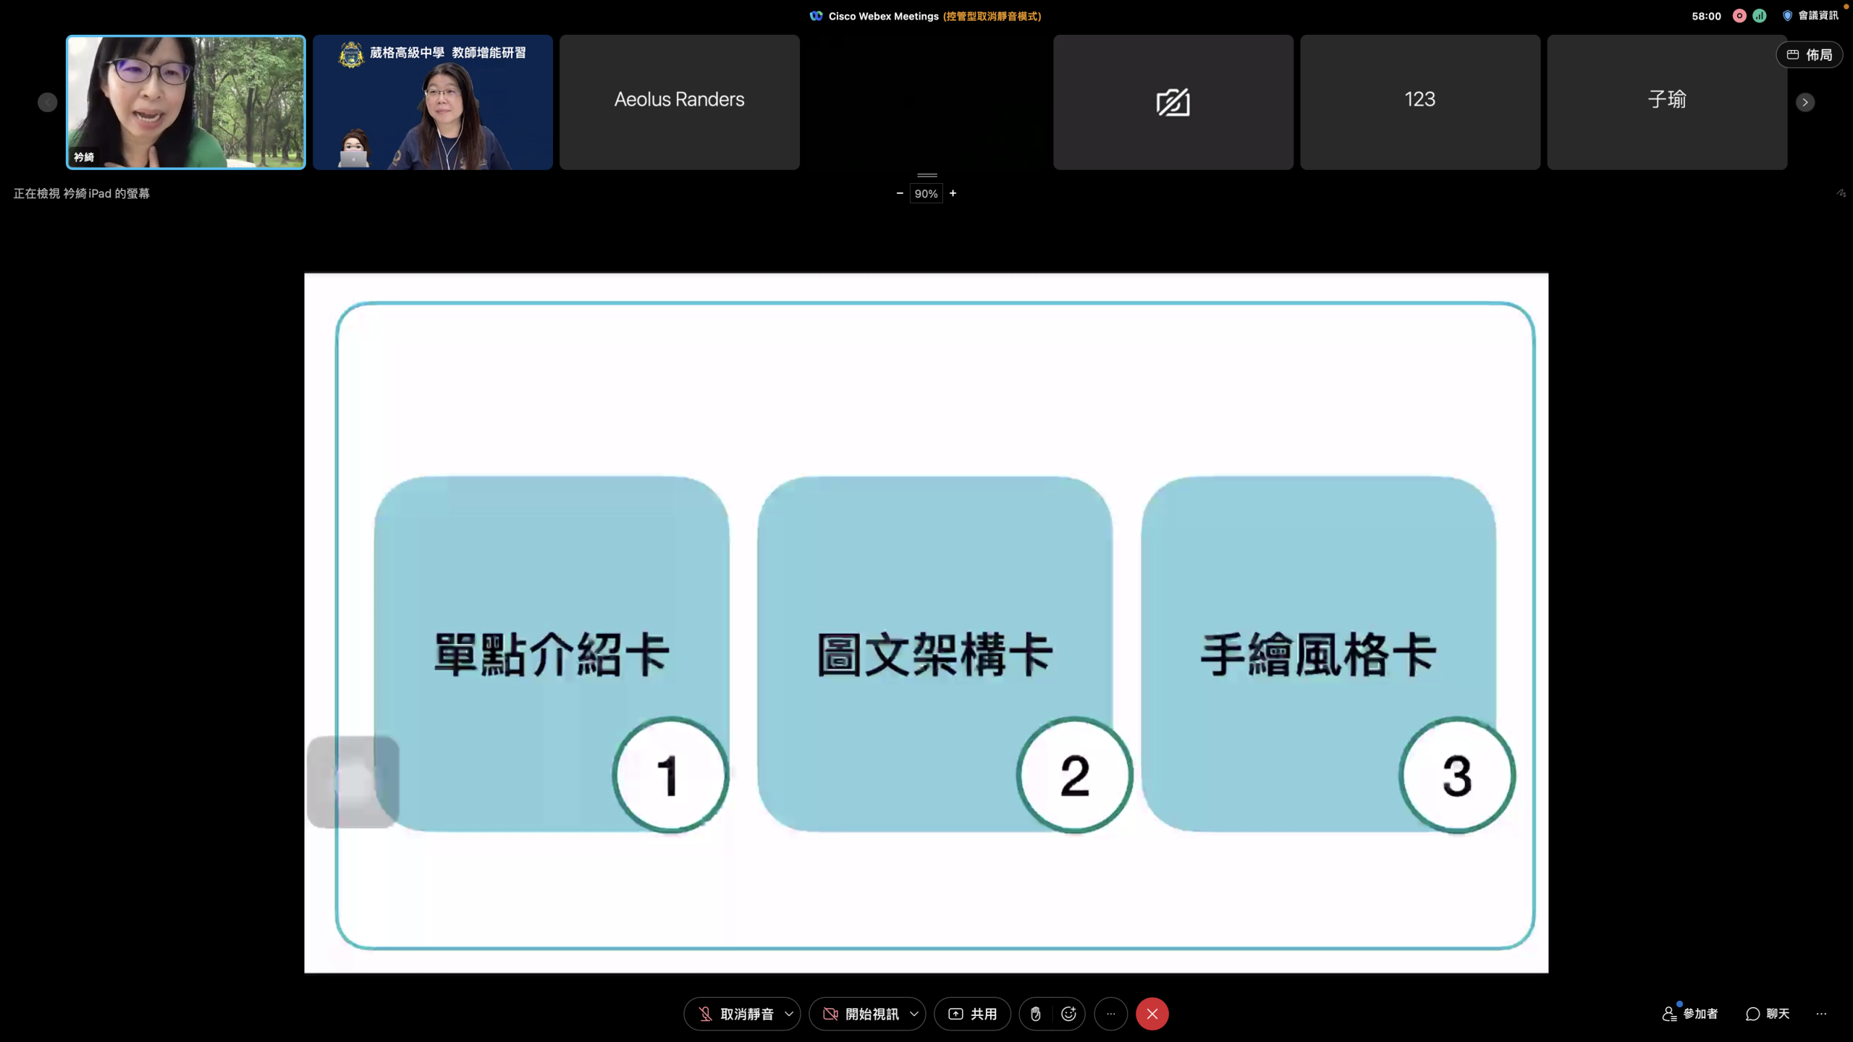Expand the audio options arrow beside 取消靜音
The width and height of the screenshot is (1853, 1042).
tap(789, 1014)
